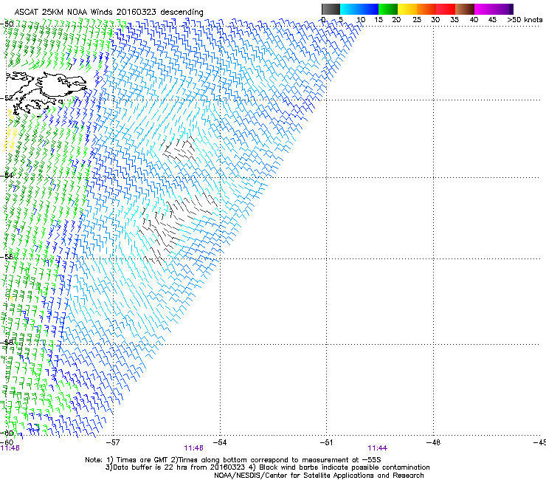This screenshot has width=546, height=480.
Task: Click the '-51' longitude axis label
Action: [326, 442]
